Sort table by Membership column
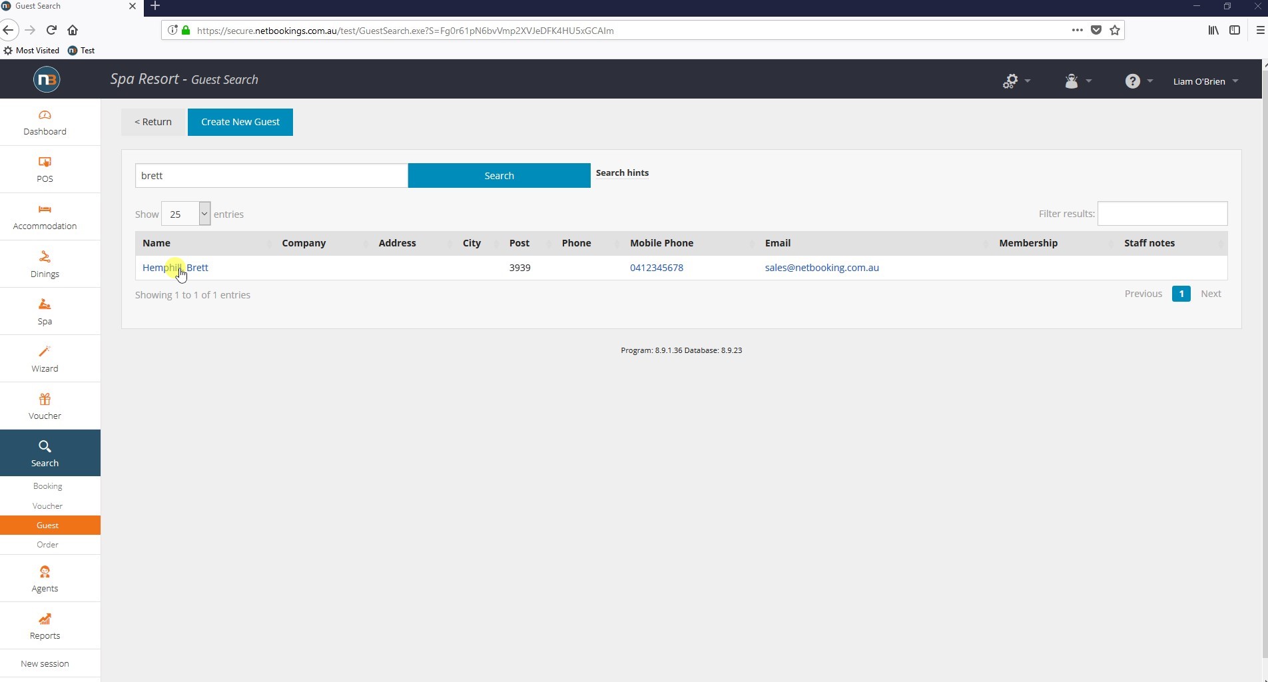Image resolution: width=1268 pixels, height=682 pixels. (1054, 243)
